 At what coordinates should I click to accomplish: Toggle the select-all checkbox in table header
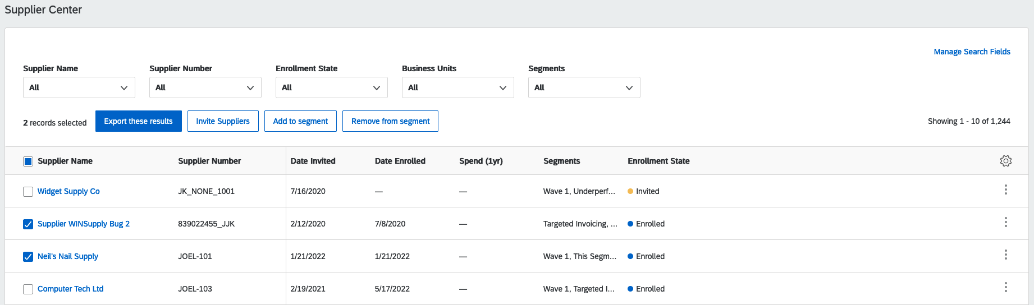click(28, 161)
